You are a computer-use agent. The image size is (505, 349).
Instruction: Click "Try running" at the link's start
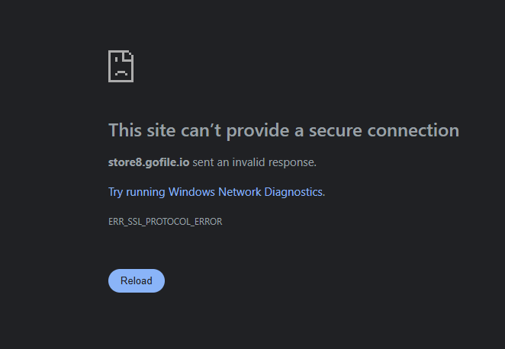[x=137, y=192]
